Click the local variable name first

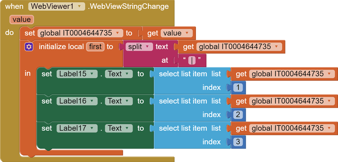pos(95,47)
